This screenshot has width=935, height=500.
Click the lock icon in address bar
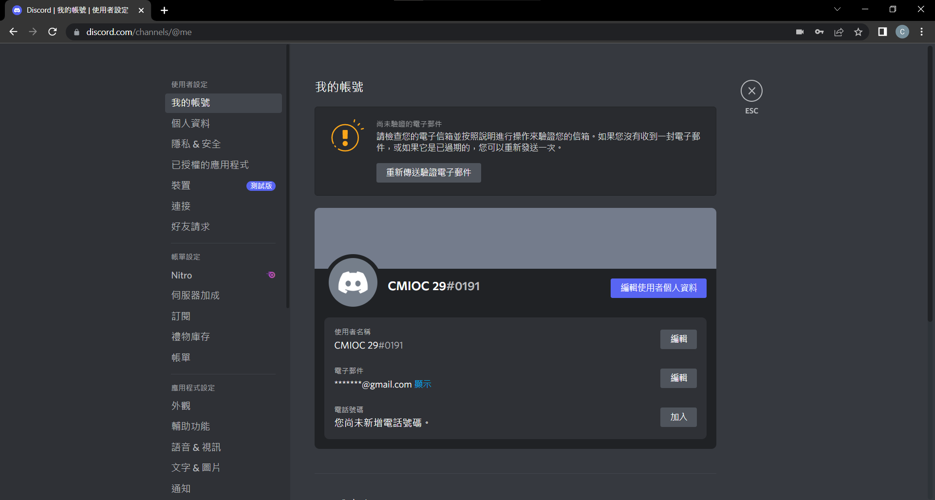click(x=76, y=32)
